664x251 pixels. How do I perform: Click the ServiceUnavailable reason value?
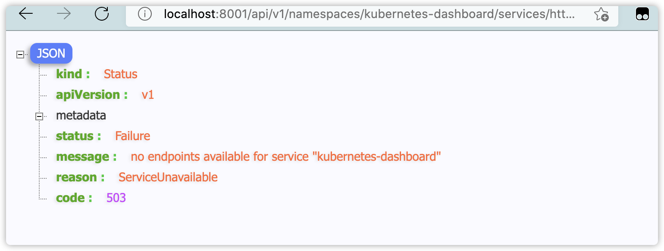[168, 177]
